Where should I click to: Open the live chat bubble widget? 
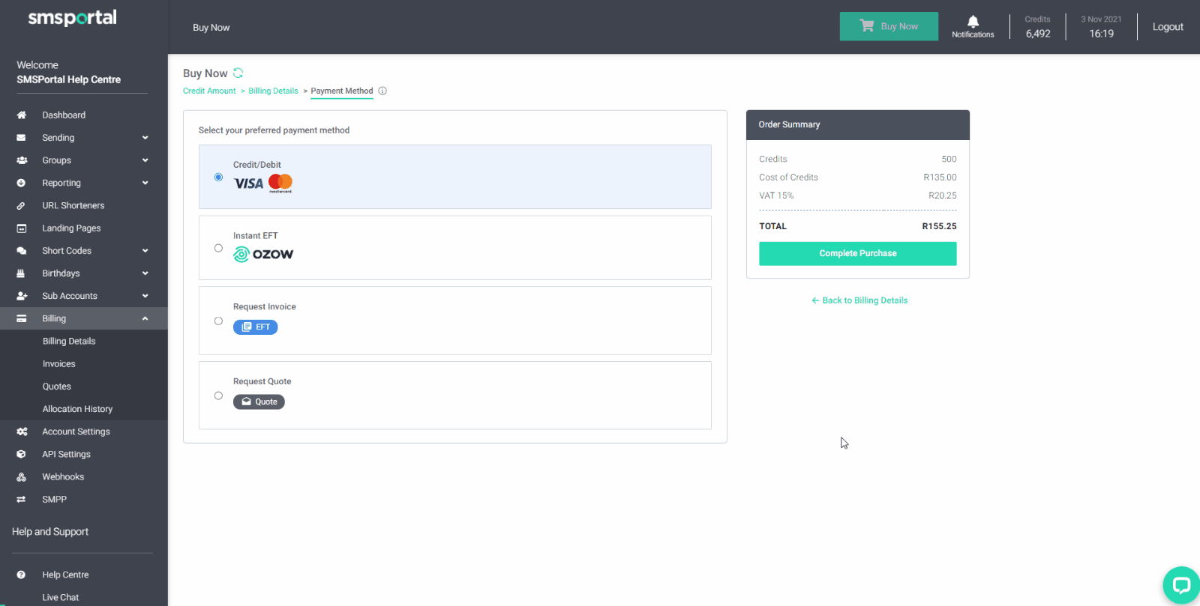point(1181,585)
